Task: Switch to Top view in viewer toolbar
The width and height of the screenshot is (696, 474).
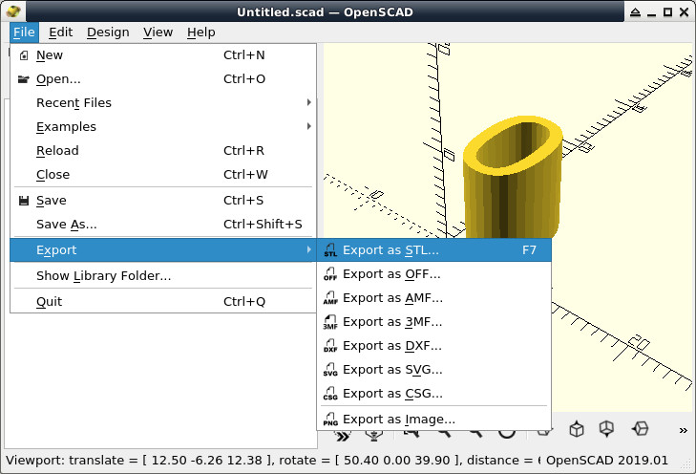Action: (x=577, y=429)
